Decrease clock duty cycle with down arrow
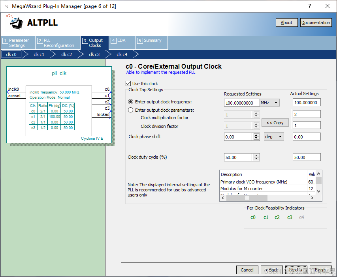337x277 pixels. 256,159
